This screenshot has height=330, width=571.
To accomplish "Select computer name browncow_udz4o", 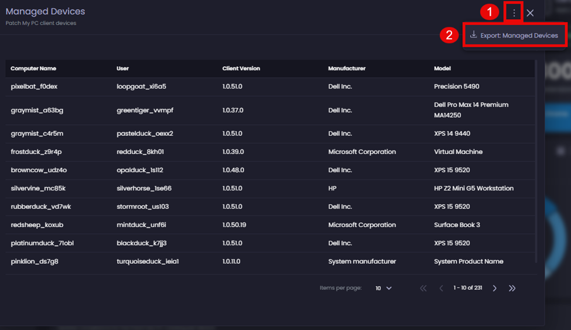I will [39, 170].
